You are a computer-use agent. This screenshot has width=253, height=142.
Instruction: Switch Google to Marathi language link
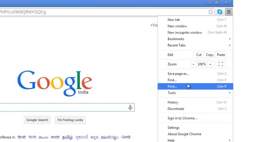pos(55,137)
